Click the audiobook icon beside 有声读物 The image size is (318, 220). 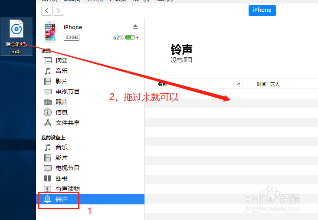pos(48,189)
